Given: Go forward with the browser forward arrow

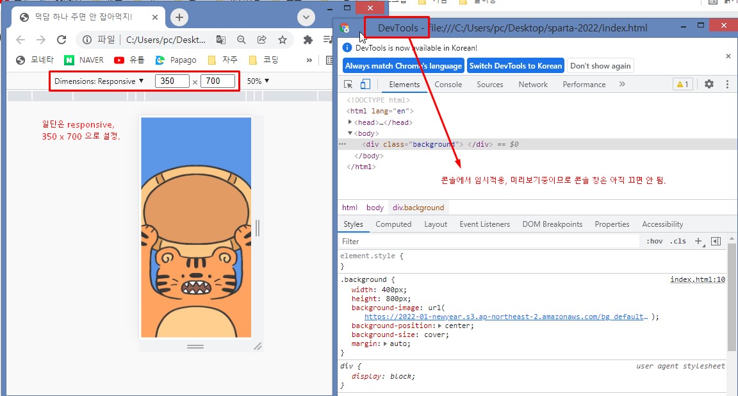Looking at the screenshot, I should (41, 40).
